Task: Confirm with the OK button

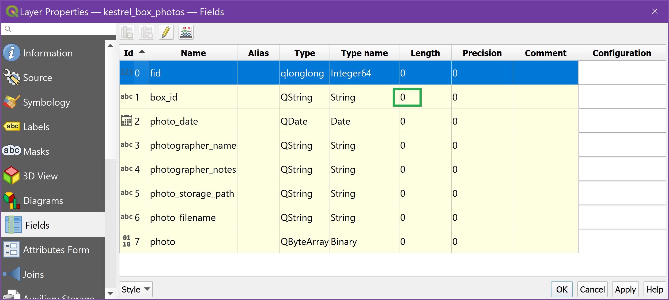Action: click(x=561, y=289)
